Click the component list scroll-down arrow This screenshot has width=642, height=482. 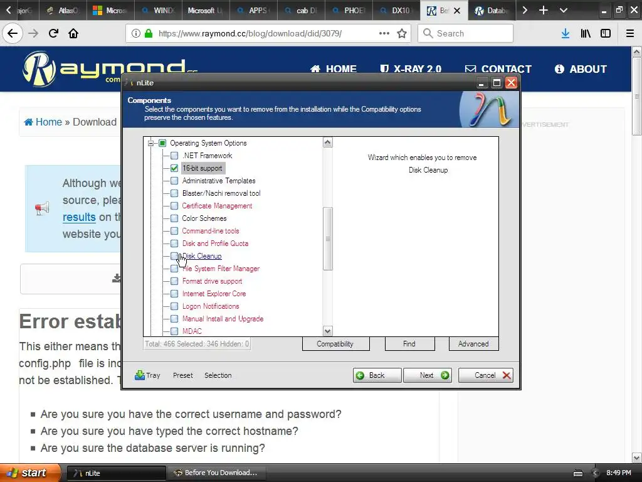tap(327, 331)
